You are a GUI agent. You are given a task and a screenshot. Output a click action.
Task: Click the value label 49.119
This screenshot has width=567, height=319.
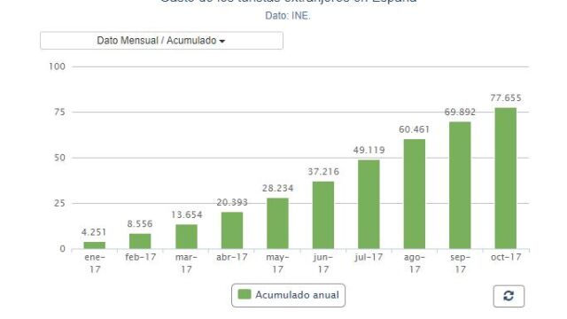[x=369, y=150]
